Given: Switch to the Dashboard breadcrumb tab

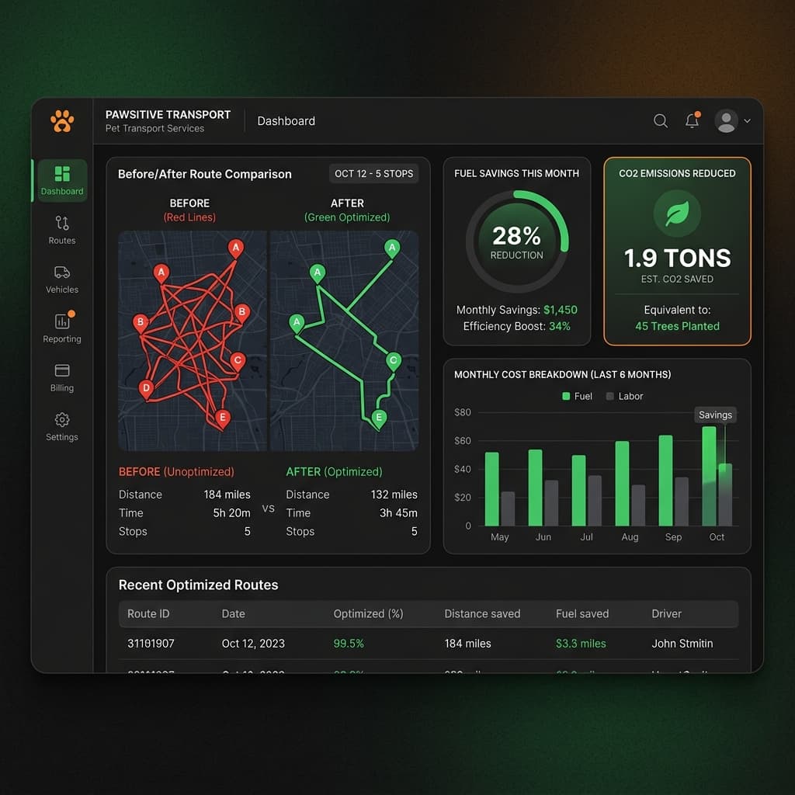Looking at the screenshot, I should coord(286,121).
